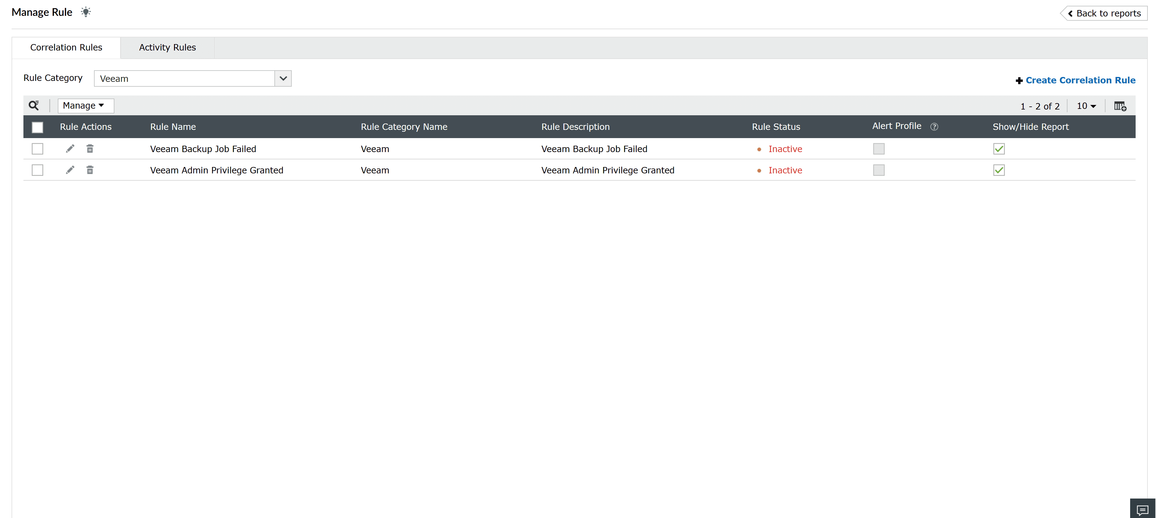Expand the Manage dropdown menu

coord(85,106)
